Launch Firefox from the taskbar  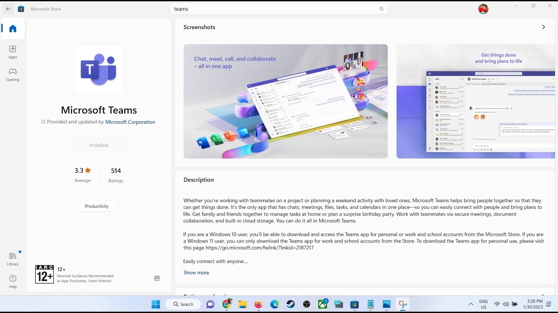pyautogui.click(x=259, y=304)
